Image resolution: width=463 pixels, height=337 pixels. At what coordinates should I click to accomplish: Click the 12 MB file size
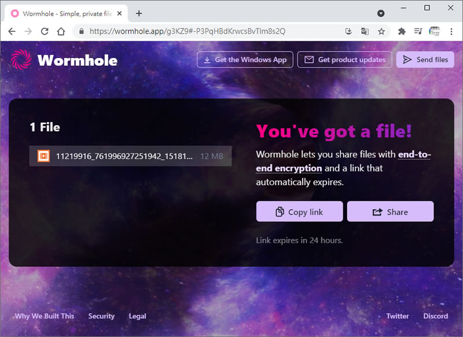click(212, 156)
